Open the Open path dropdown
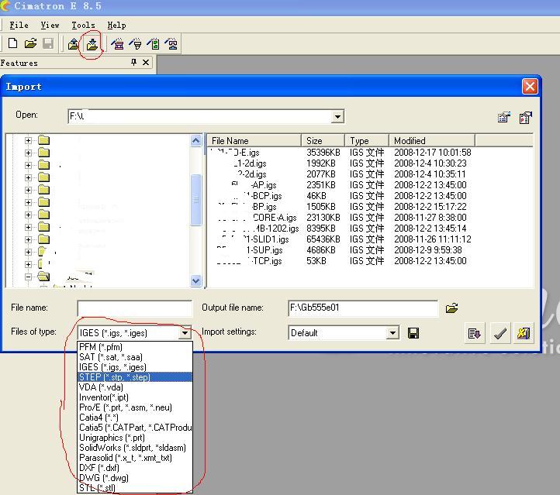The height and width of the screenshot is (495, 560). (x=337, y=117)
